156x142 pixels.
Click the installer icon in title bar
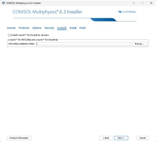click(3, 3)
